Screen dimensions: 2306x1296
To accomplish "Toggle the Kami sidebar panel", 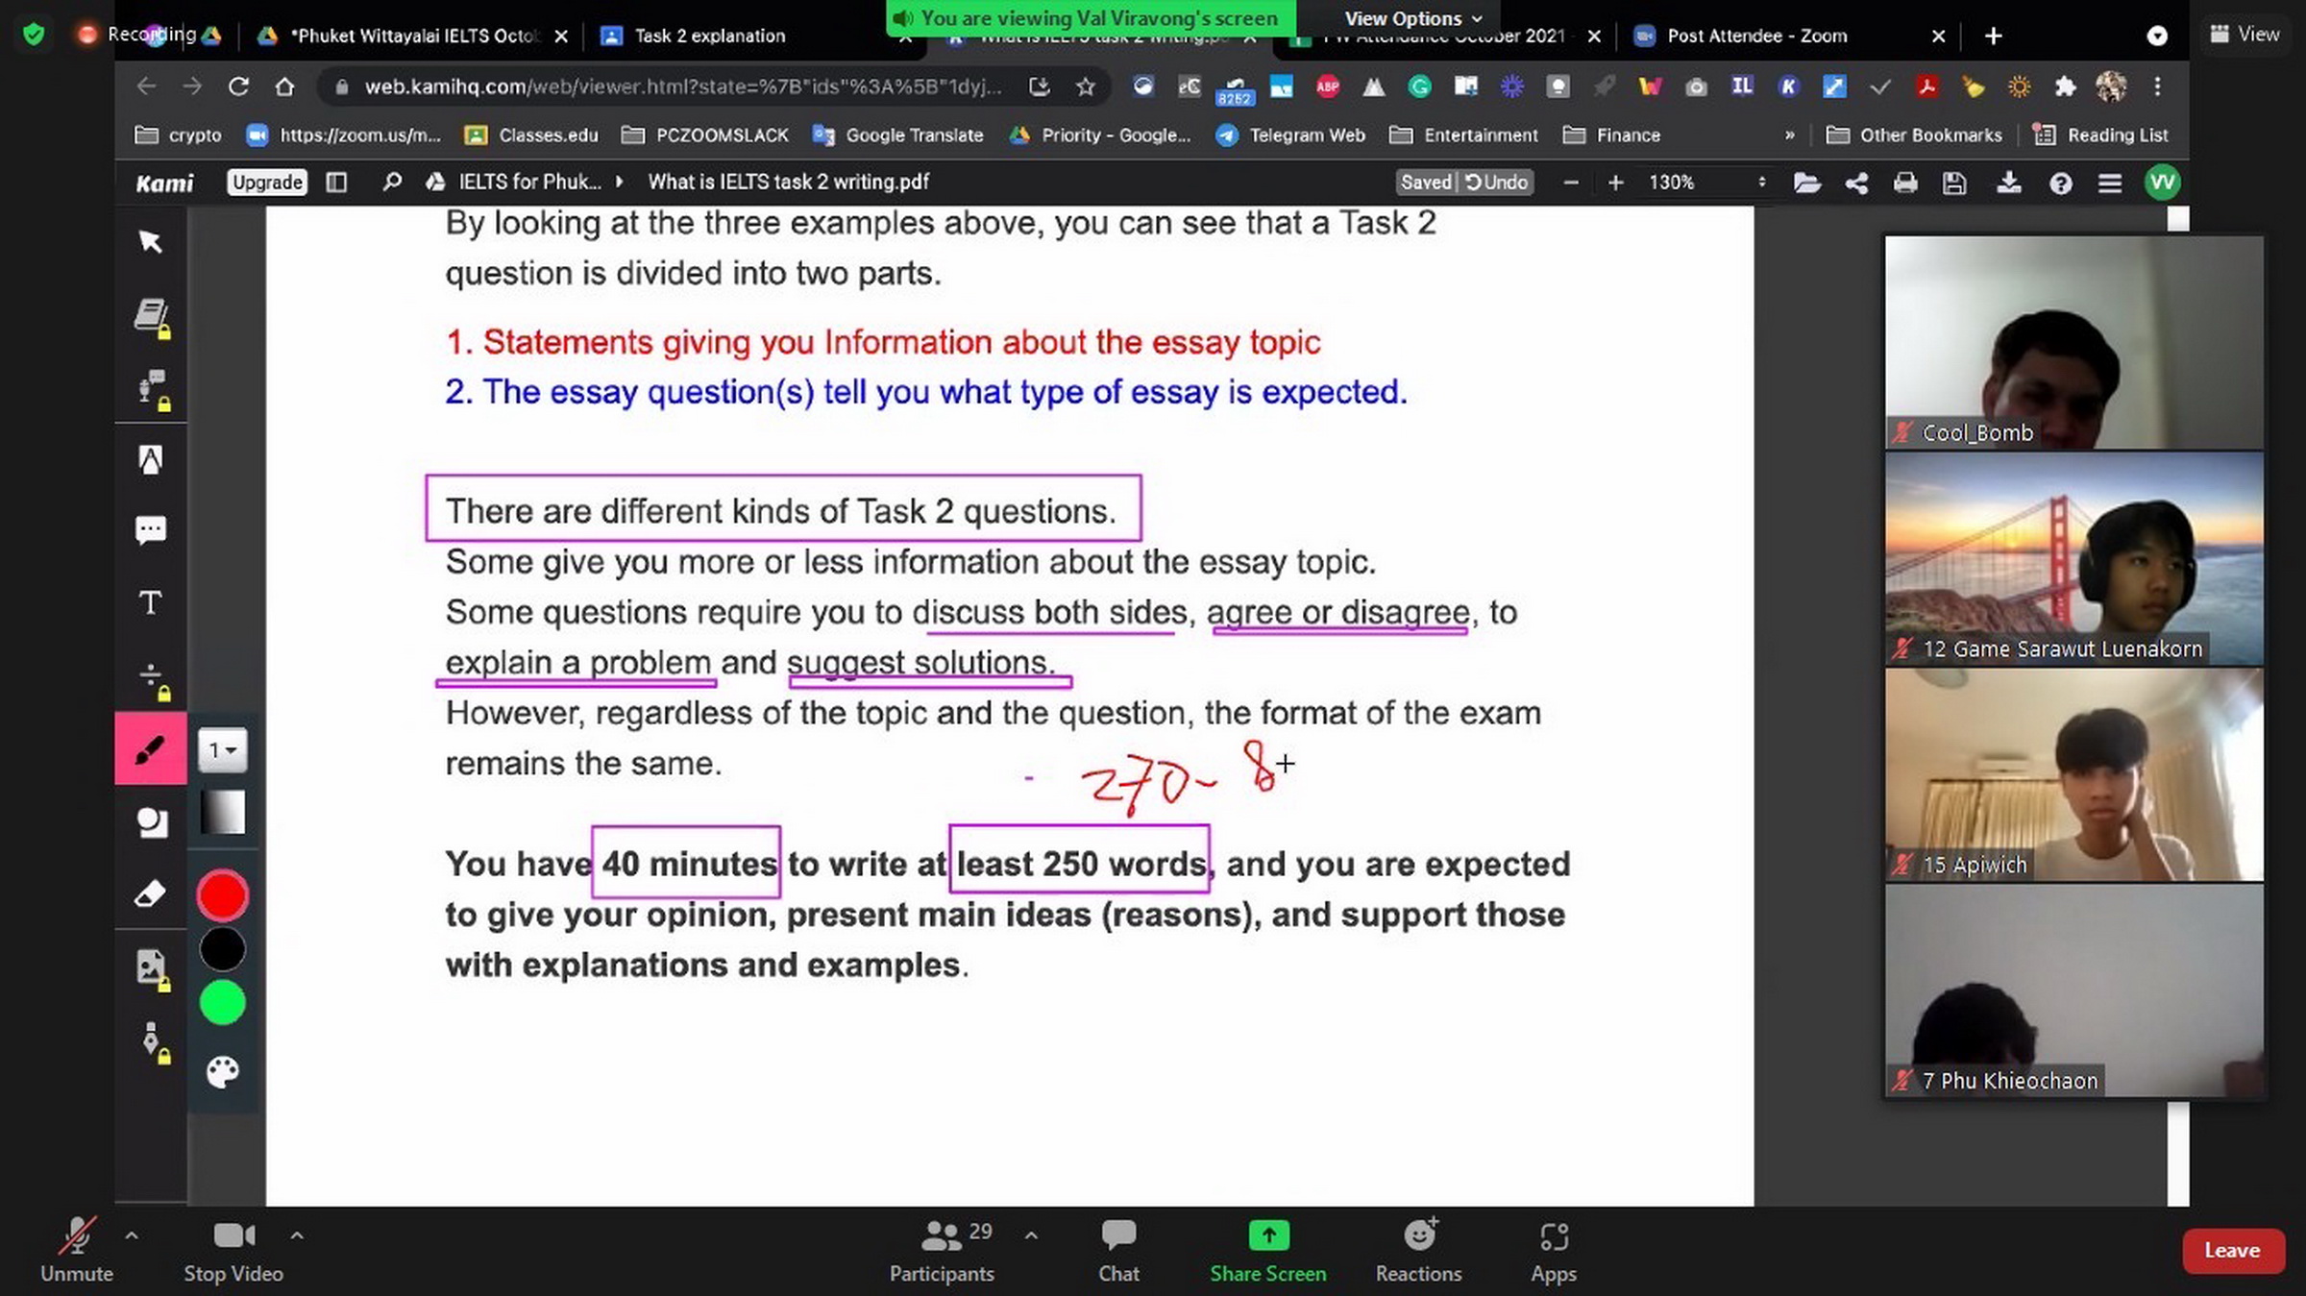I will (336, 182).
